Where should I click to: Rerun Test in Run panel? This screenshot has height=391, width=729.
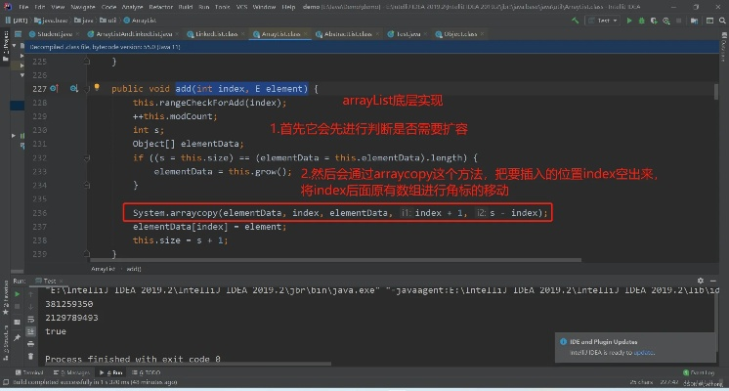pos(18,294)
